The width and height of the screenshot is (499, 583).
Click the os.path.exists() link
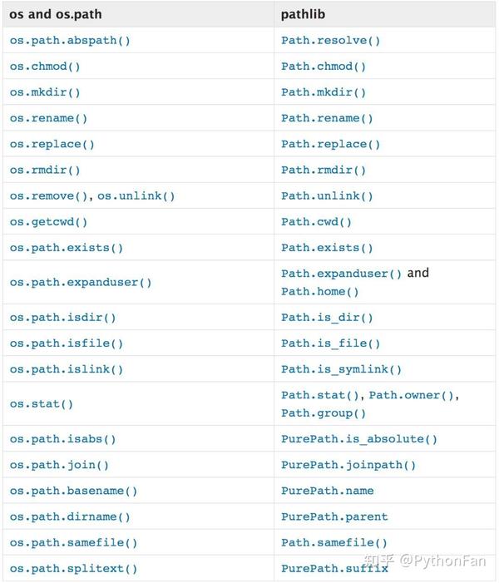tap(67, 248)
